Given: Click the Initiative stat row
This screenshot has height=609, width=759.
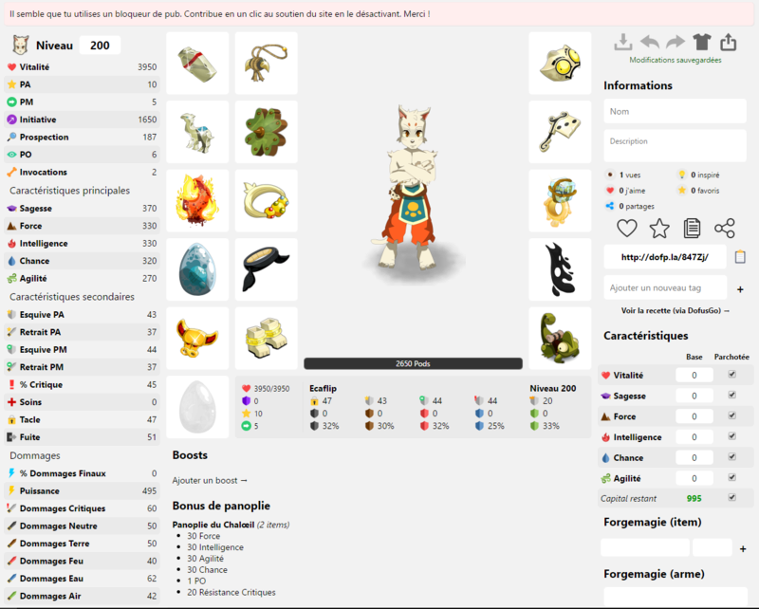Looking at the screenshot, I should point(82,120).
